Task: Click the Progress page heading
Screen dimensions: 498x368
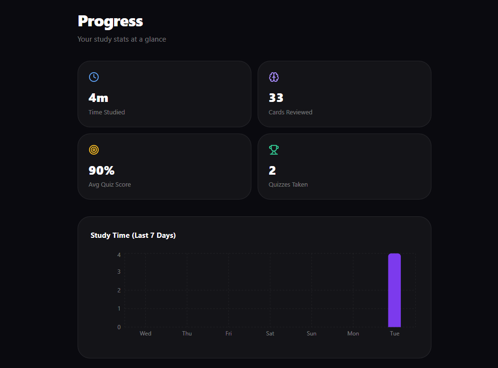Action: click(x=110, y=21)
